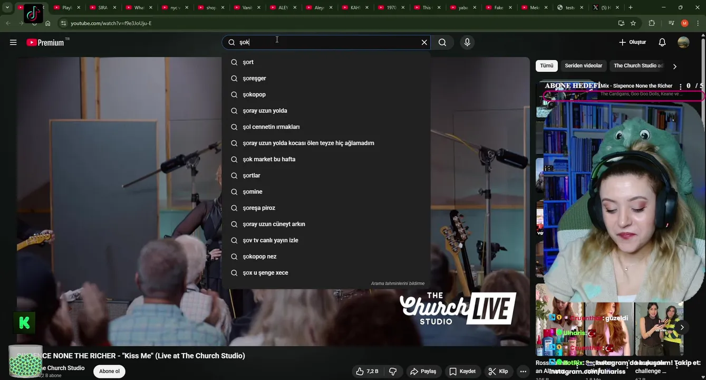Screen dimensions: 706x380
Task: Click magnifier icon beside "şort" suggestion
Action: 234,62
